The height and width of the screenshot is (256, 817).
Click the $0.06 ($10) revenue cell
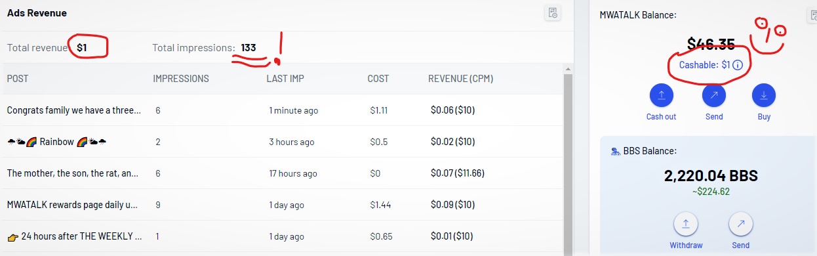click(453, 110)
